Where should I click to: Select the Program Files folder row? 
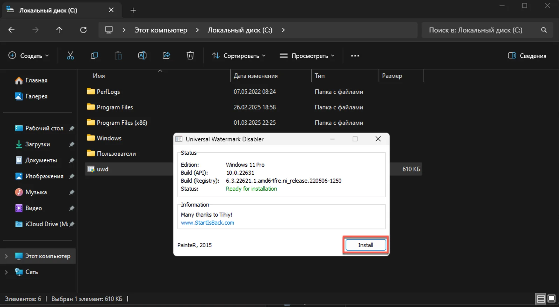[x=253, y=107]
